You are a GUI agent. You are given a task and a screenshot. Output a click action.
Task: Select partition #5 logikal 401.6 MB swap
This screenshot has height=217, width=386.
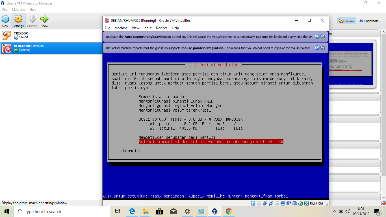196,128
